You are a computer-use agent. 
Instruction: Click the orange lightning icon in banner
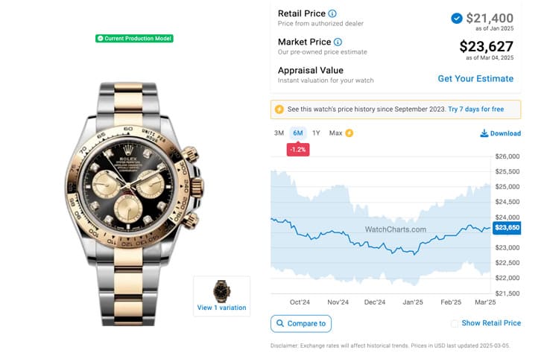click(x=279, y=109)
